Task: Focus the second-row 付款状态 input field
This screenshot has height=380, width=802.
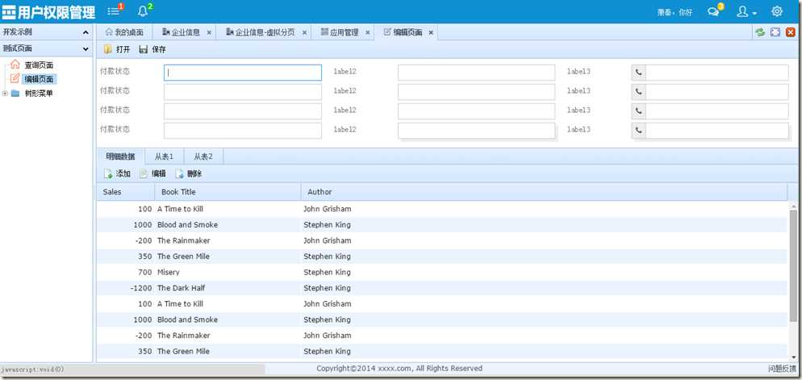Action: click(242, 91)
